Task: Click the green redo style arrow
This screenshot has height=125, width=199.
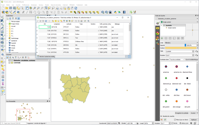Action: click(x=165, y=120)
